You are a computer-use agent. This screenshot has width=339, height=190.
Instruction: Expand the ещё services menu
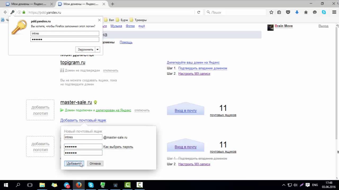click(x=142, y=26)
